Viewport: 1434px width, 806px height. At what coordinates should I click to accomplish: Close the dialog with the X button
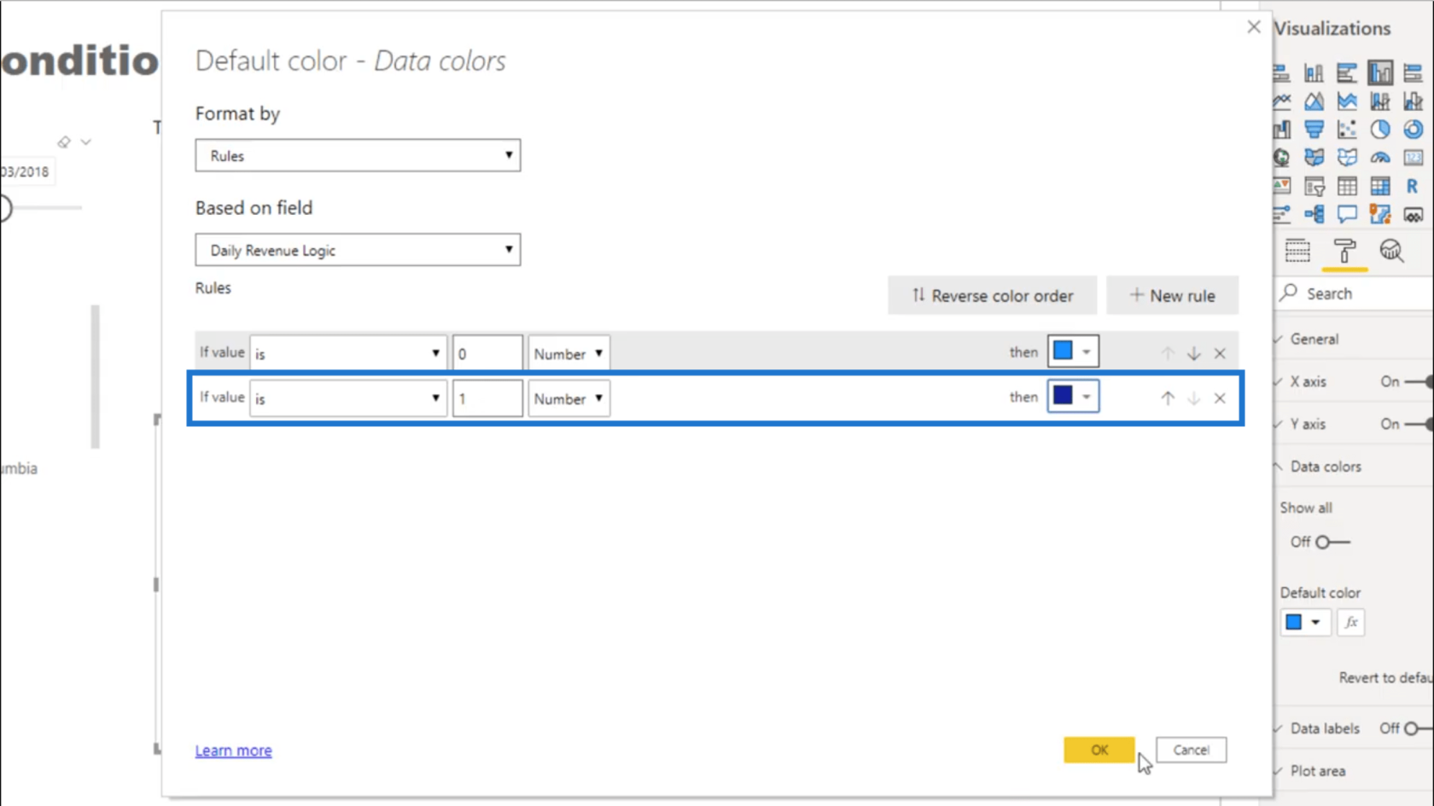[1253, 27]
